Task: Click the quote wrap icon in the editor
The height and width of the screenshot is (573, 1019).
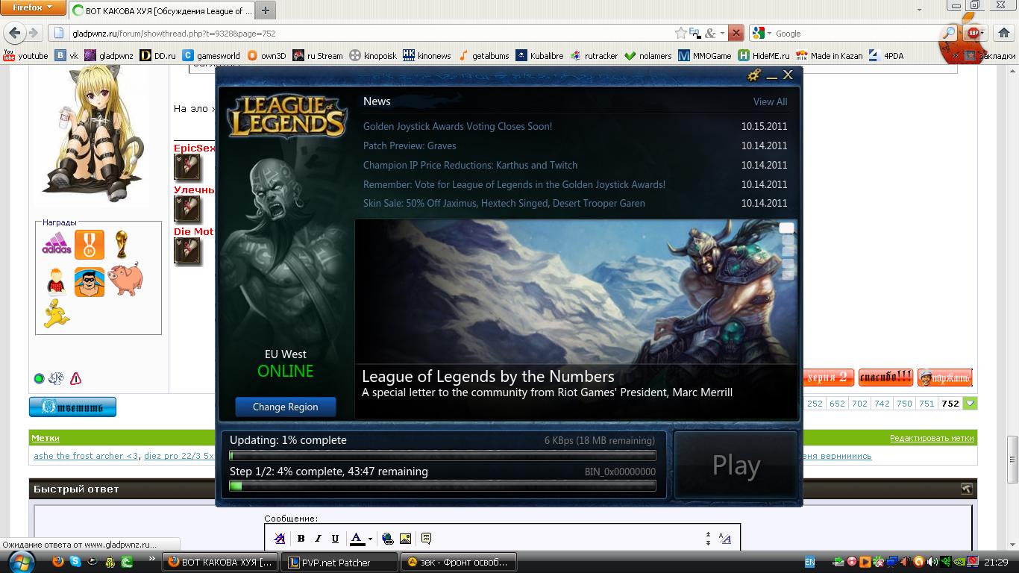Action: click(426, 539)
